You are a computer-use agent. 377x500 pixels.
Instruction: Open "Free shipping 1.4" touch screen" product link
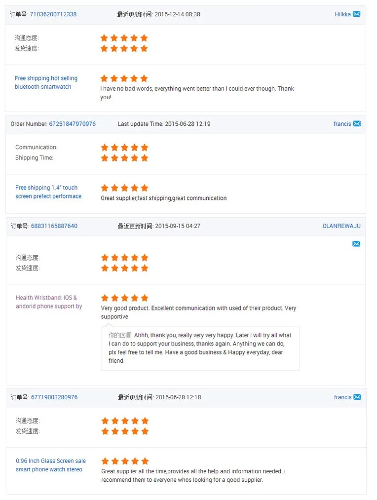coord(48,192)
